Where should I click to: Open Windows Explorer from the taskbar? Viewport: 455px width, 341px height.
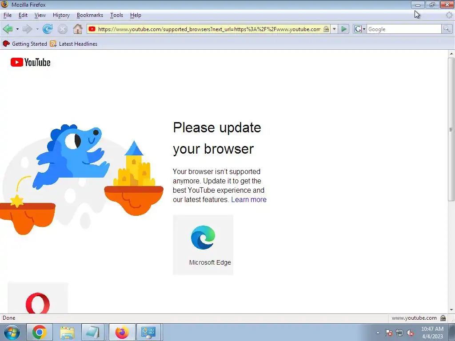point(67,332)
